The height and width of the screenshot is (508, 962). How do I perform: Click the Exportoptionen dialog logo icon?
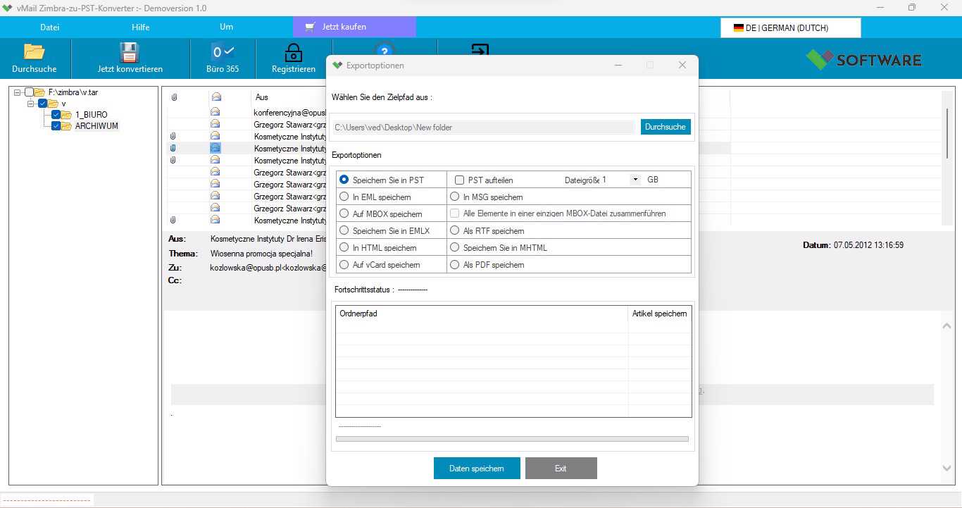[x=337, y=65]
